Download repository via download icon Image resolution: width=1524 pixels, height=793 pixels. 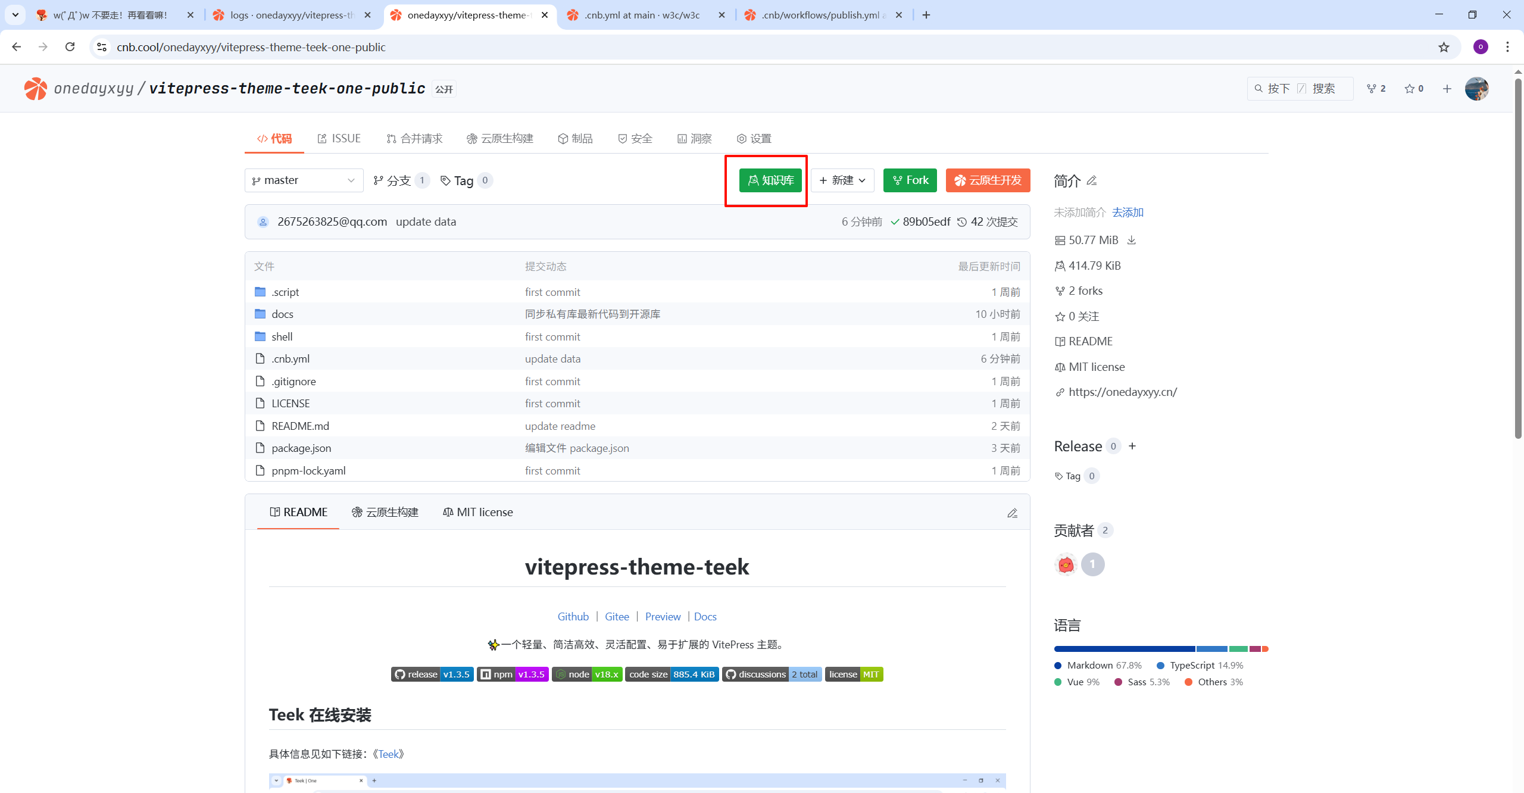tap(1132, 240)
